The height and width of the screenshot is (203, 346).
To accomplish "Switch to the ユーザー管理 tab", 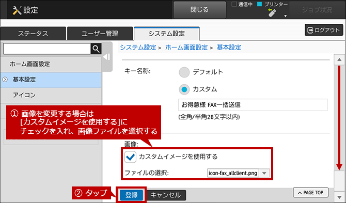I will [100, 34].
